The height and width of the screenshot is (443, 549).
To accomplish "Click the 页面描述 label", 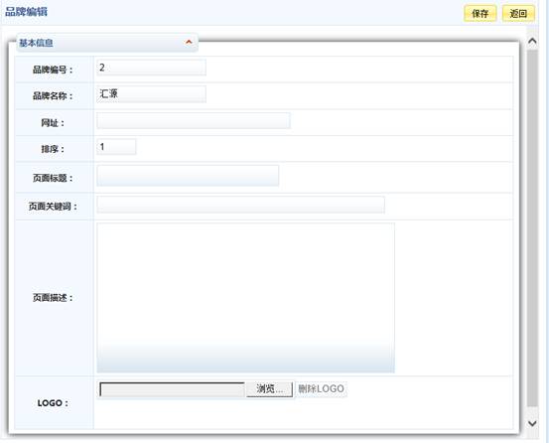I will [x=53, y=298].
